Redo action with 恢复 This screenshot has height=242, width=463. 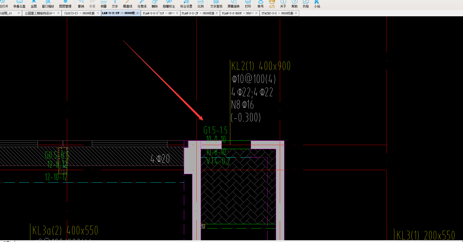tap(92, 4)
